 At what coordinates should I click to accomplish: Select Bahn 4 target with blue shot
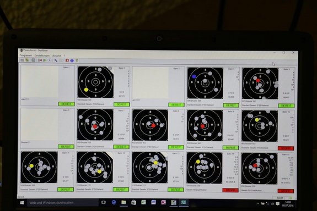pos(205,83)
